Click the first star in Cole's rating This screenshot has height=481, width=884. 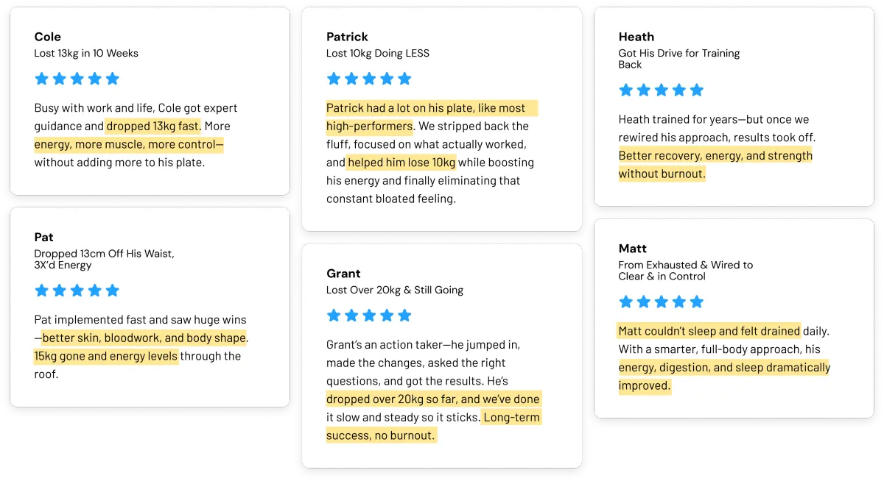[41, 79]
